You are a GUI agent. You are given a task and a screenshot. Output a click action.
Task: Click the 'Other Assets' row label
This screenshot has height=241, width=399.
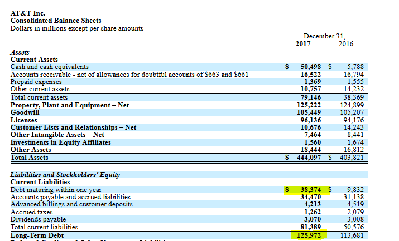31,150
